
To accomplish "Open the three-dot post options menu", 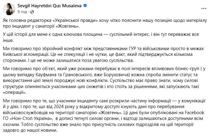I will point(204,8).
